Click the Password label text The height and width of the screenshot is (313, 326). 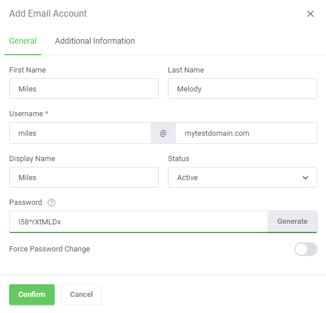pyautogui.click(x=25, y=203)
